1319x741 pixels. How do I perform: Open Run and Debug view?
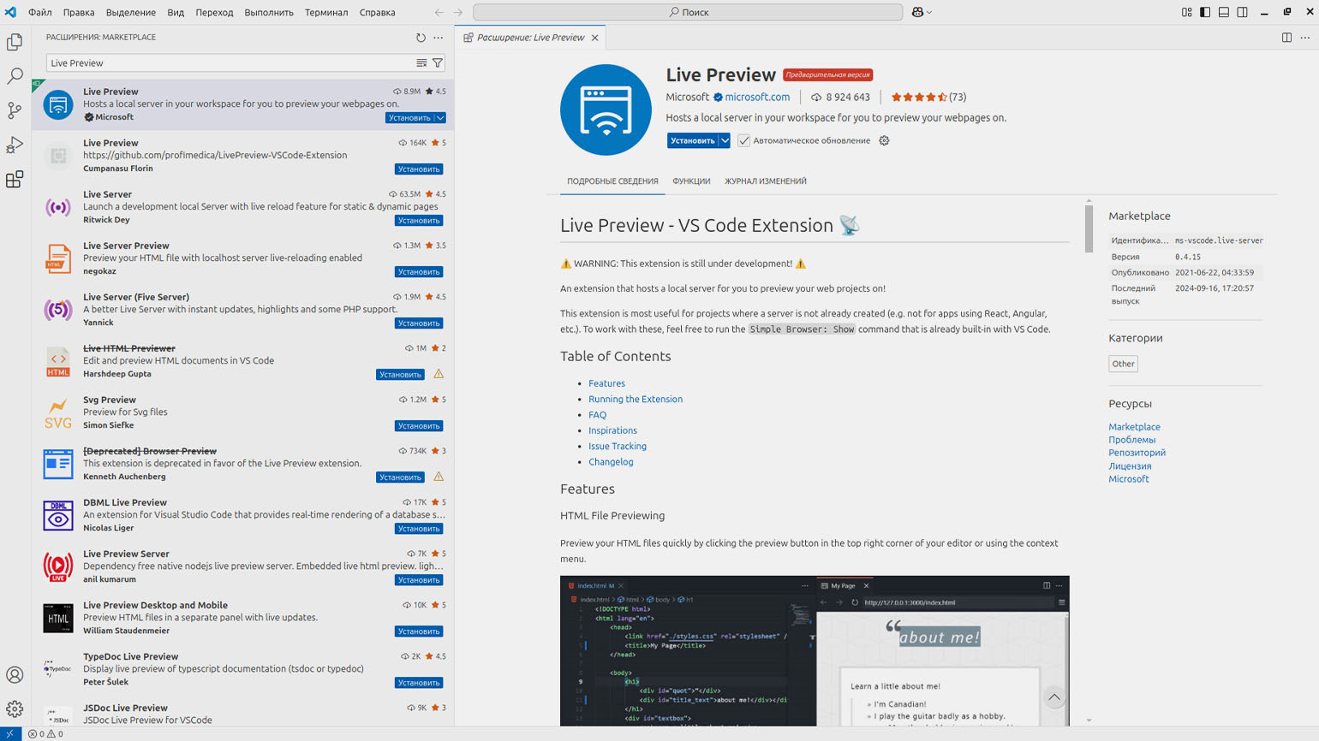pyautogui.click(x=15, y=145)
